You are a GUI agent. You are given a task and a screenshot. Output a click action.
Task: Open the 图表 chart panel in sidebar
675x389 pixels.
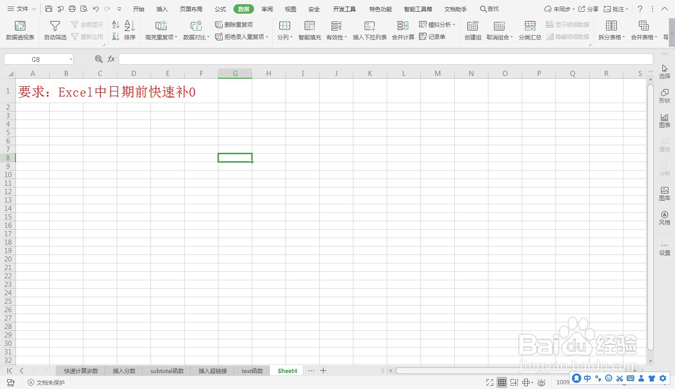point(665,120)
